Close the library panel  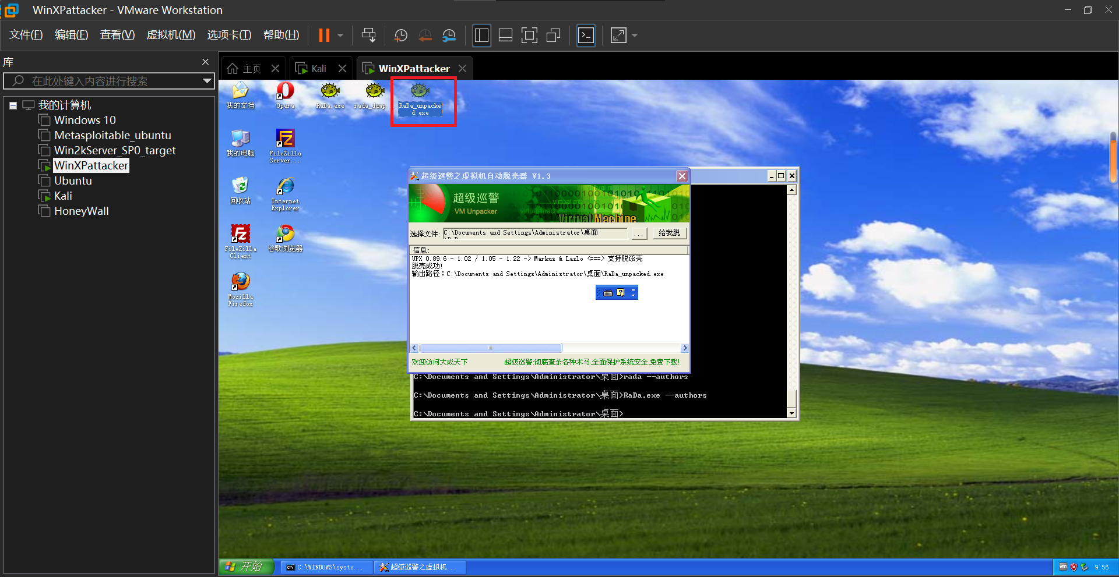[205, 62]
